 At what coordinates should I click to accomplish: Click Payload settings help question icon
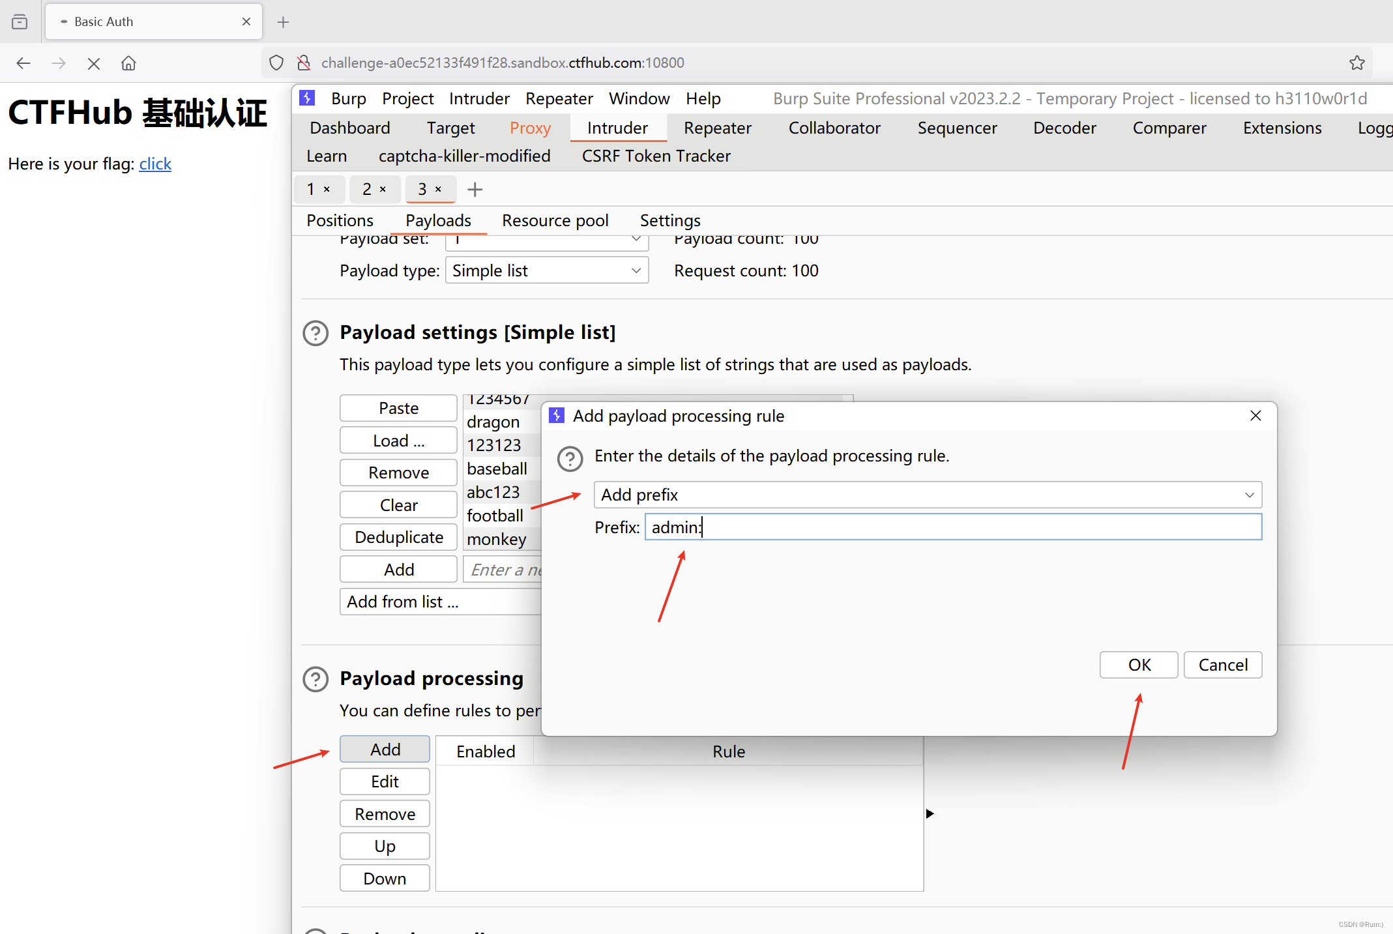pos(315,333)
